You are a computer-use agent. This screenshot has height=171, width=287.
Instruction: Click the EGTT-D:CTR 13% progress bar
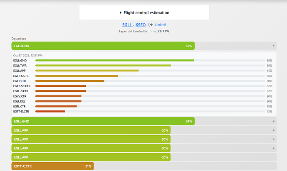coord(50,111)
